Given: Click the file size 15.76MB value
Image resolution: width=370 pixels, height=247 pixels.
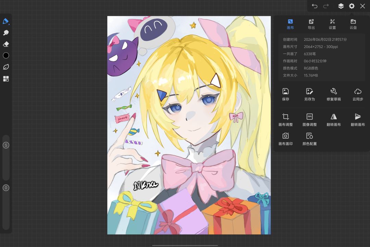Looking at the screenshot, I should point(311,75).
